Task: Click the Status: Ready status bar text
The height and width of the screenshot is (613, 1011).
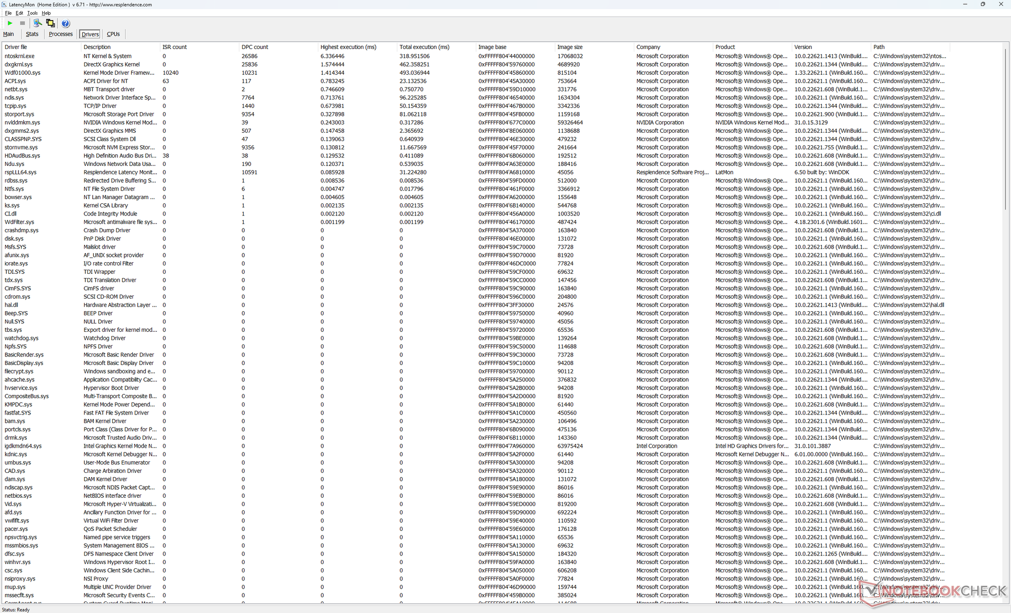Action: (x=16, y=609)
